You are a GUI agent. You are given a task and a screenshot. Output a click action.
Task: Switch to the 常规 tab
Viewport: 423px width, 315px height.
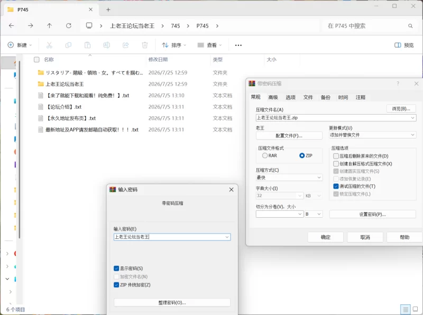(x=256, y=97)
